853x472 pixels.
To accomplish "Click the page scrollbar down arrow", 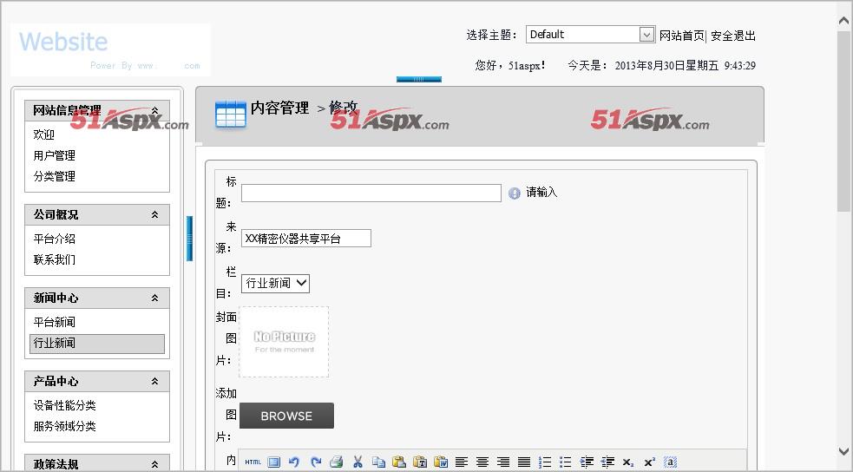I will coord(843,451).
